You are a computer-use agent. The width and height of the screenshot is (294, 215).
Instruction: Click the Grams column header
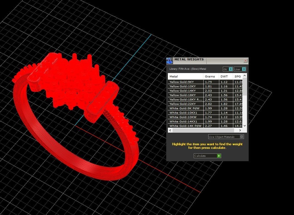tap(211, 77)
